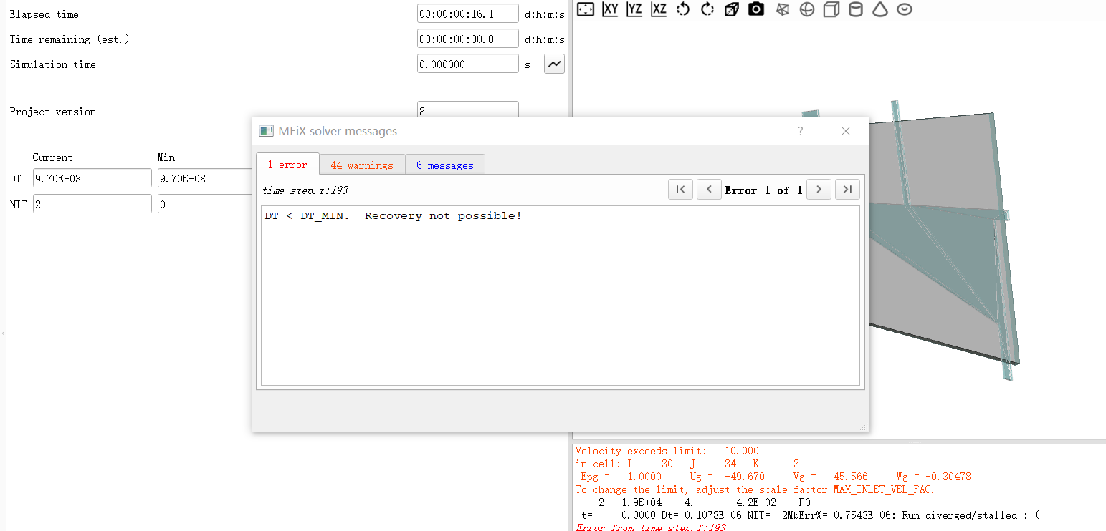Open simulation time plot button

pyautogui.click(x=554, y=64)
